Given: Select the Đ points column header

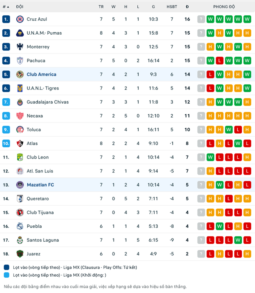Looking at the screenshot, I should pos(187,7).
